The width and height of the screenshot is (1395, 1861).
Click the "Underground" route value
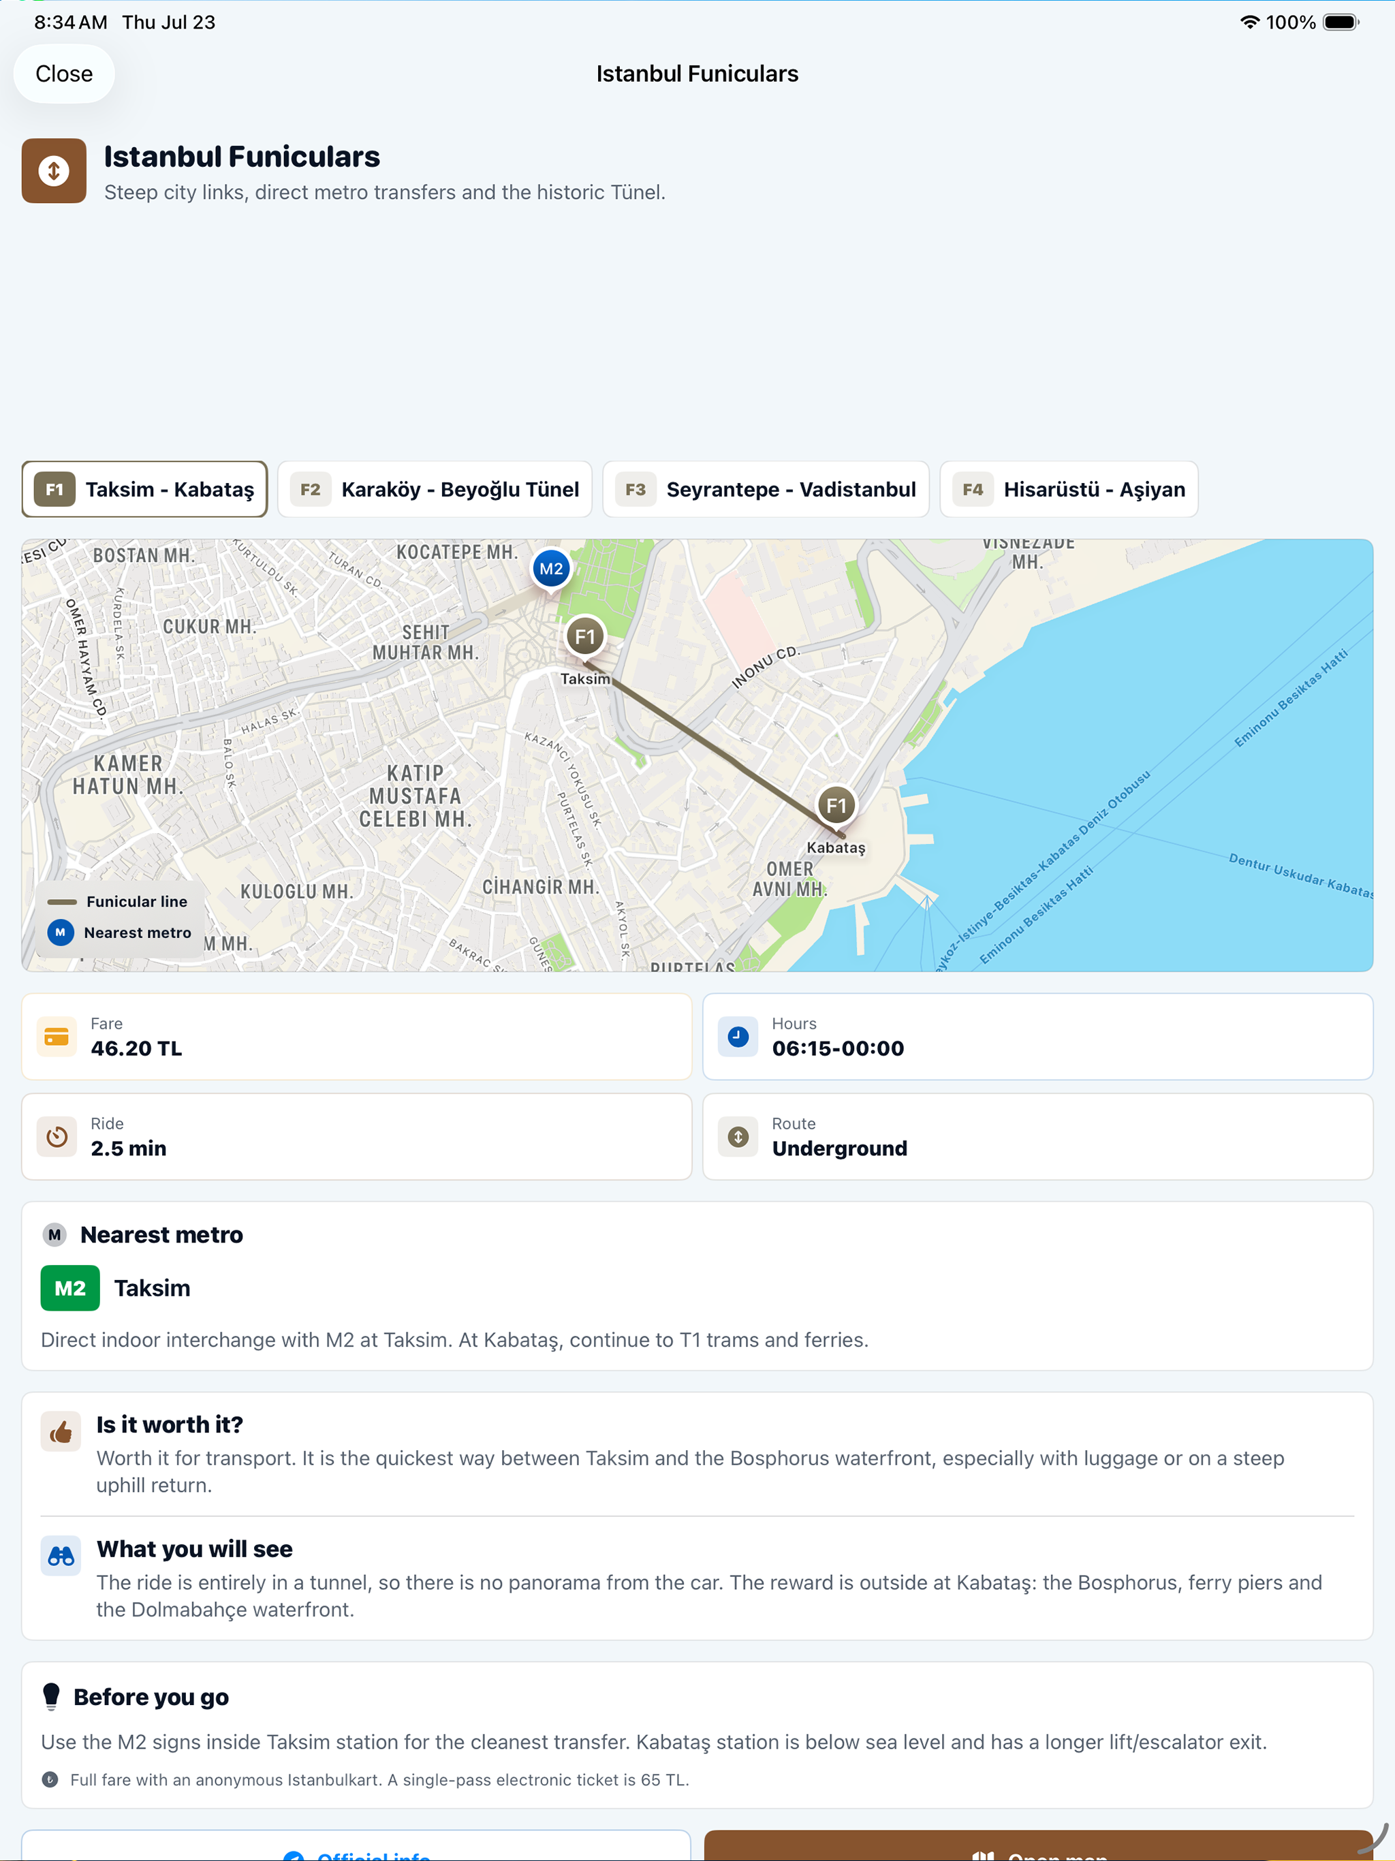(840, 1148)
